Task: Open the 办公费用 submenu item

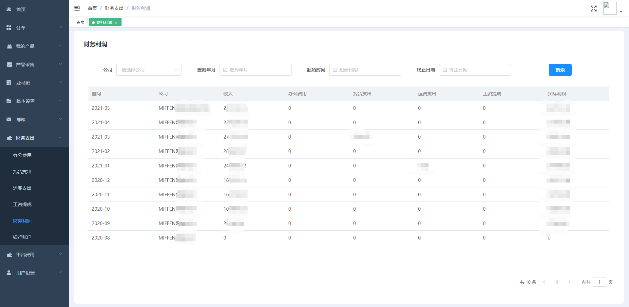Action: point(22,155)
